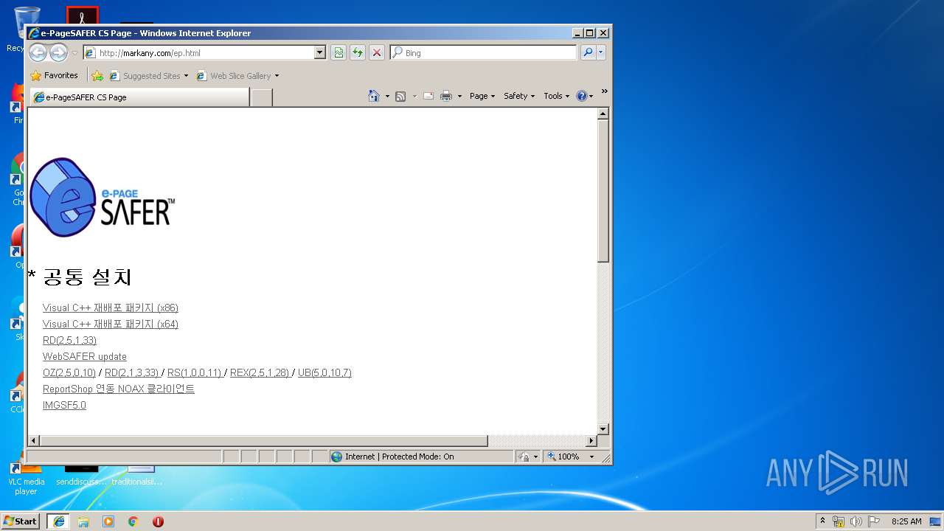Toggle Compatibility View icon
The height and width of the screenshot is (531, 944).
click(x=339, y=52)
